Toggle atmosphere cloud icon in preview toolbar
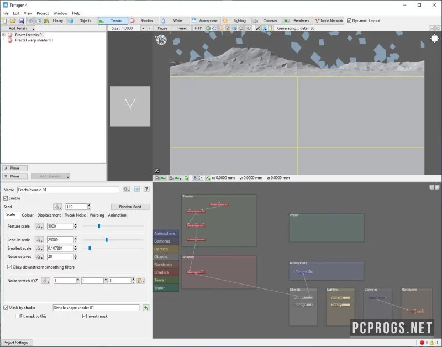Image resolution: width=442 pixels, height=347 pixels. point(214,28)
